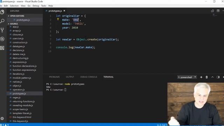
Task: Switch to the Debug Console tab
Action: tap(89, 77)
